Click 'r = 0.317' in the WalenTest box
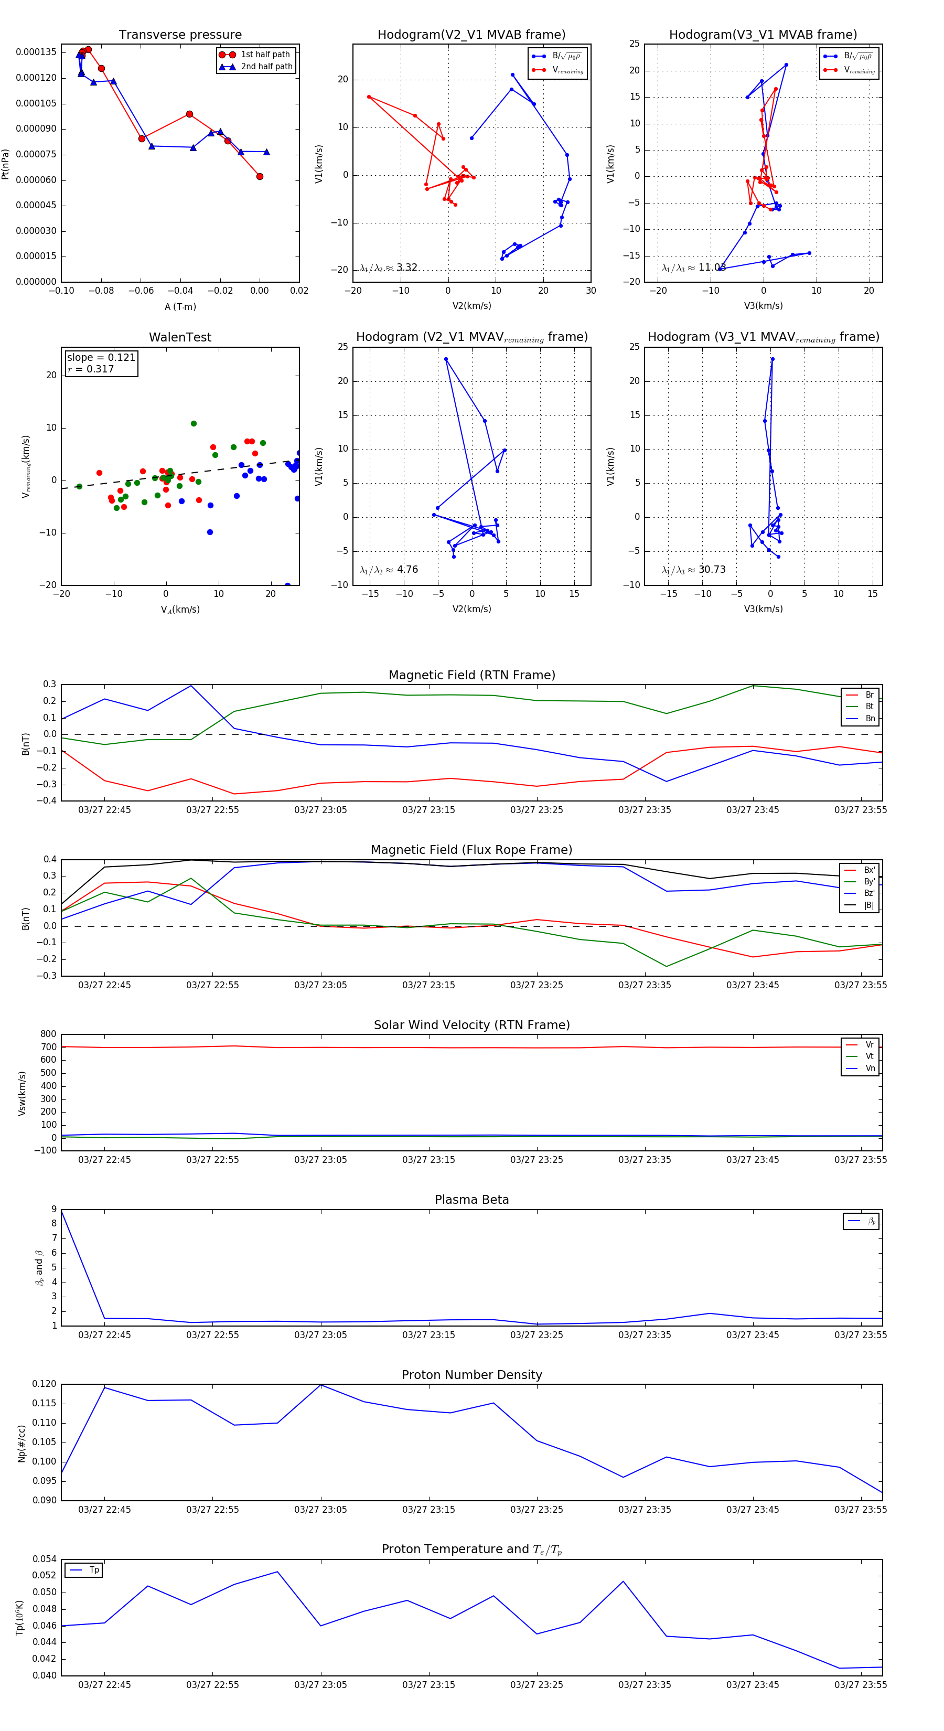Viewport: 944px width, 1731px height. 91,369
